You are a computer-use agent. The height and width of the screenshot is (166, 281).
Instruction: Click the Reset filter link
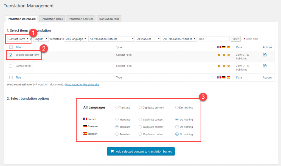[x=251, y=39]
